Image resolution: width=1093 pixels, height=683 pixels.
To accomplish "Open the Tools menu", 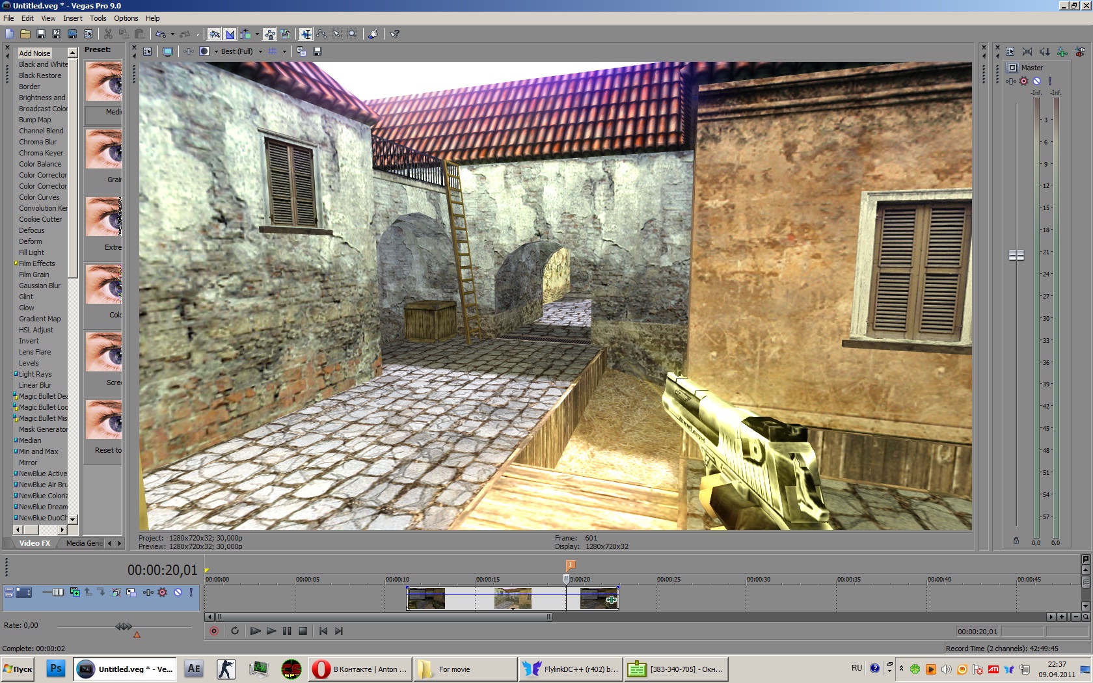I will (x=98, y=18).
